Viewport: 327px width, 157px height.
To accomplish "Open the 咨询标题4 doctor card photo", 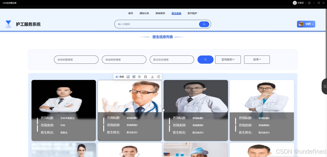I will (x=262, y=96).
